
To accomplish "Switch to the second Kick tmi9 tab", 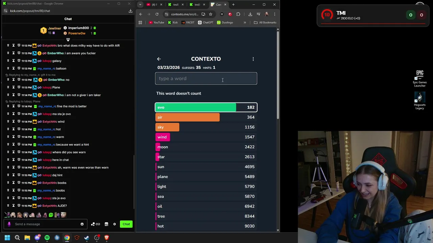I will point(197,5).
